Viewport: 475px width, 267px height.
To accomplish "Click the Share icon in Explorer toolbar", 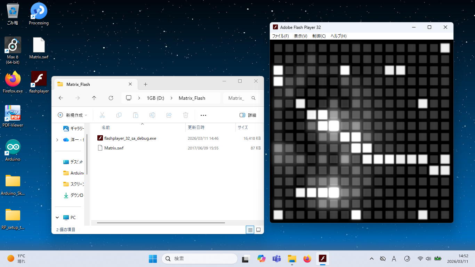I will tap(169, 115).
